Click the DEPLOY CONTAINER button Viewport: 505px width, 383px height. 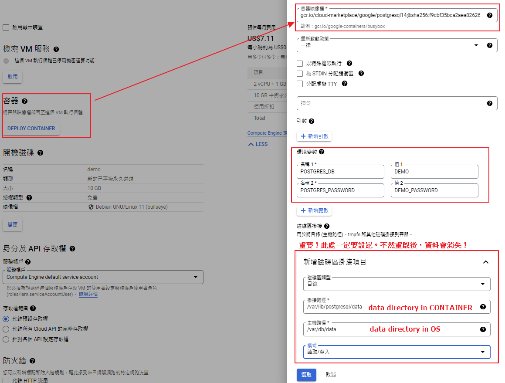point(31,129)
